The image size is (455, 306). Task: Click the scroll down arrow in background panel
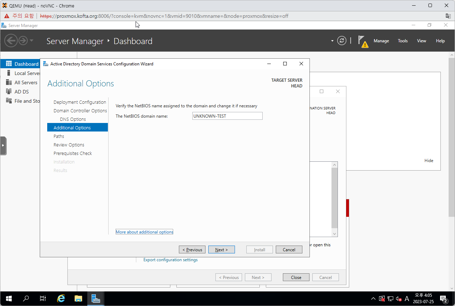click(x=334, y=233)
